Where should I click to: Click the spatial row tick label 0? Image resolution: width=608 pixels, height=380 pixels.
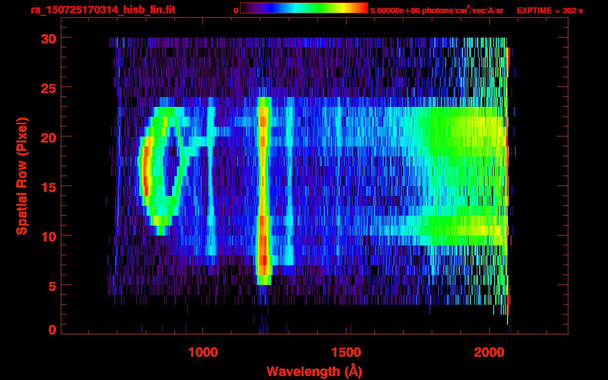pos(51,330)
